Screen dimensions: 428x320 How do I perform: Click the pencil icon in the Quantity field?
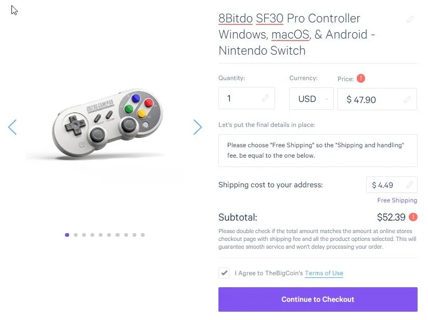coord(266,98)
